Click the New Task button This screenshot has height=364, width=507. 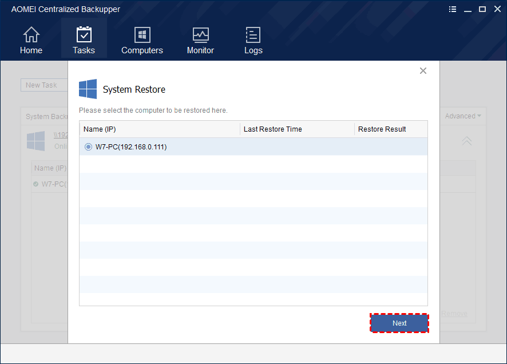(43, 85)
